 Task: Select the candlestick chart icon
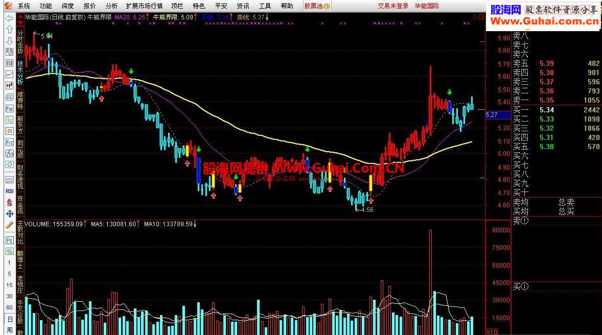[x=9, y=86]
